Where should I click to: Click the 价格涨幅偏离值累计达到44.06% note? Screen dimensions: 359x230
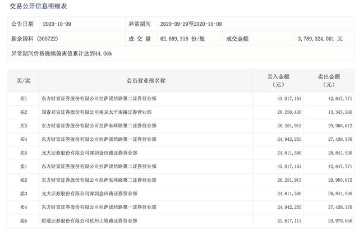[62, 54]
